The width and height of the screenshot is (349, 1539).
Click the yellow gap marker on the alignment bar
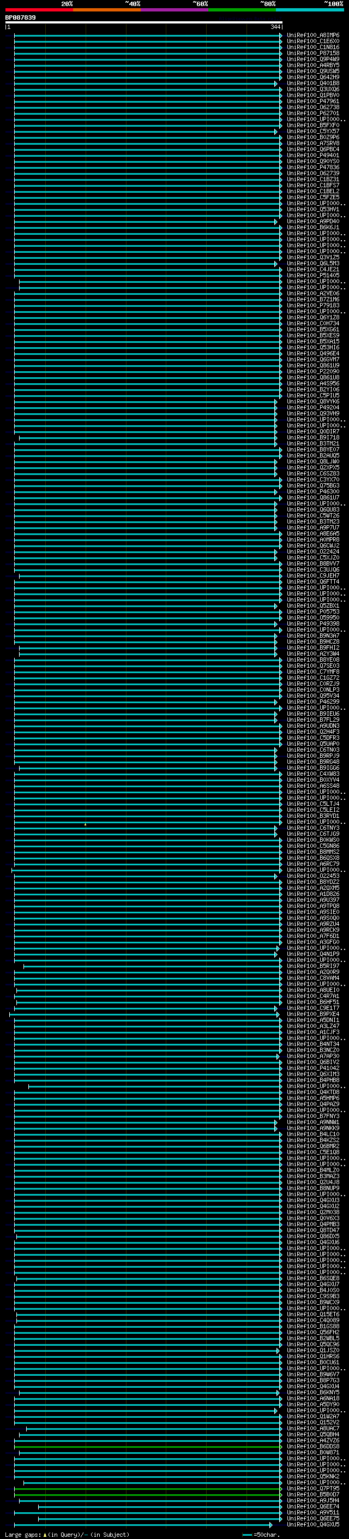click(85, 824)
